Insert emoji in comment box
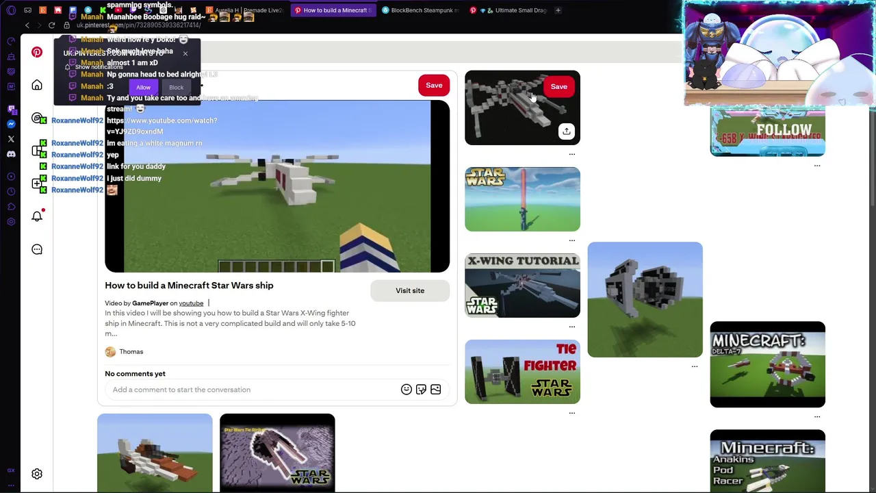Image resolution: width=876 pixels, height=493 pixels. (407, 390)
